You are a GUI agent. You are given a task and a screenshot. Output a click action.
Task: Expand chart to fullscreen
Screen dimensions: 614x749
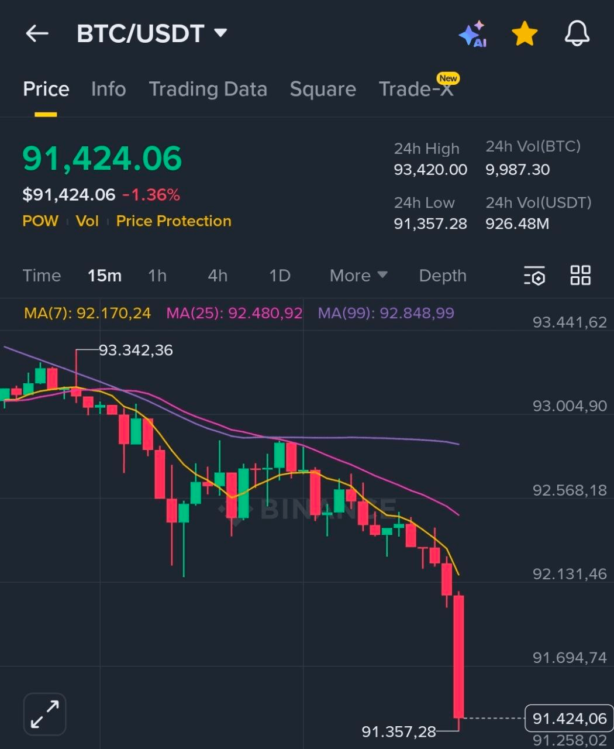point(45,714)
